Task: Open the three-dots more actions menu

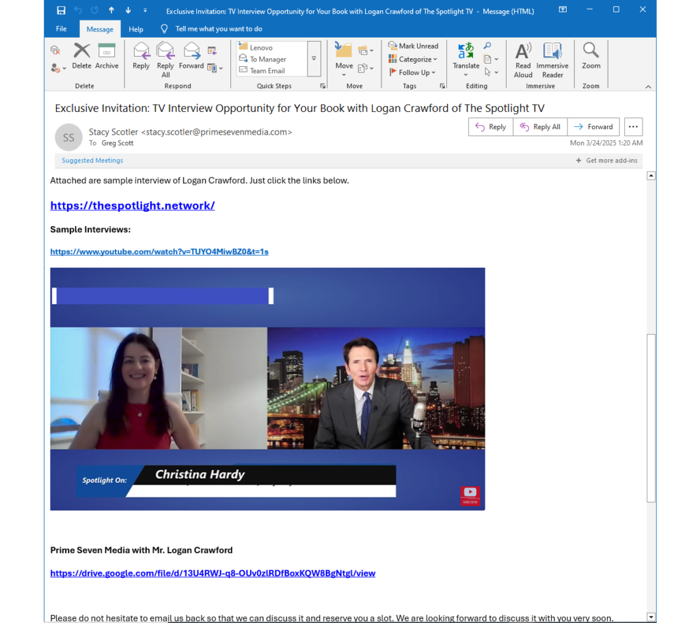Action: 633,127
